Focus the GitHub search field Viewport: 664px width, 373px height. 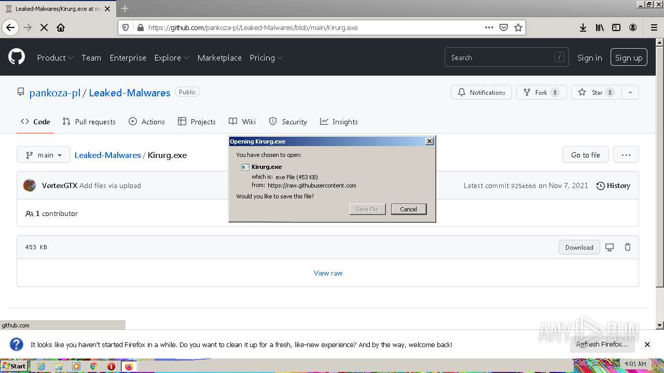[x=506, y=58]
